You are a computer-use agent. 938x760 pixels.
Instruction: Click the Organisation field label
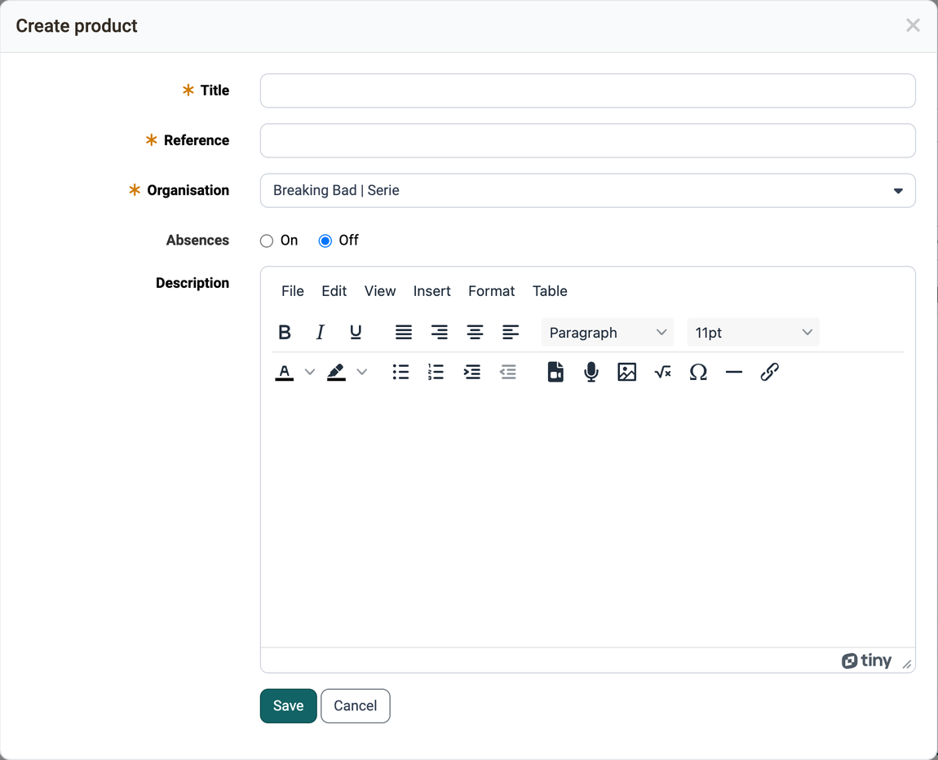coord(188,190)
